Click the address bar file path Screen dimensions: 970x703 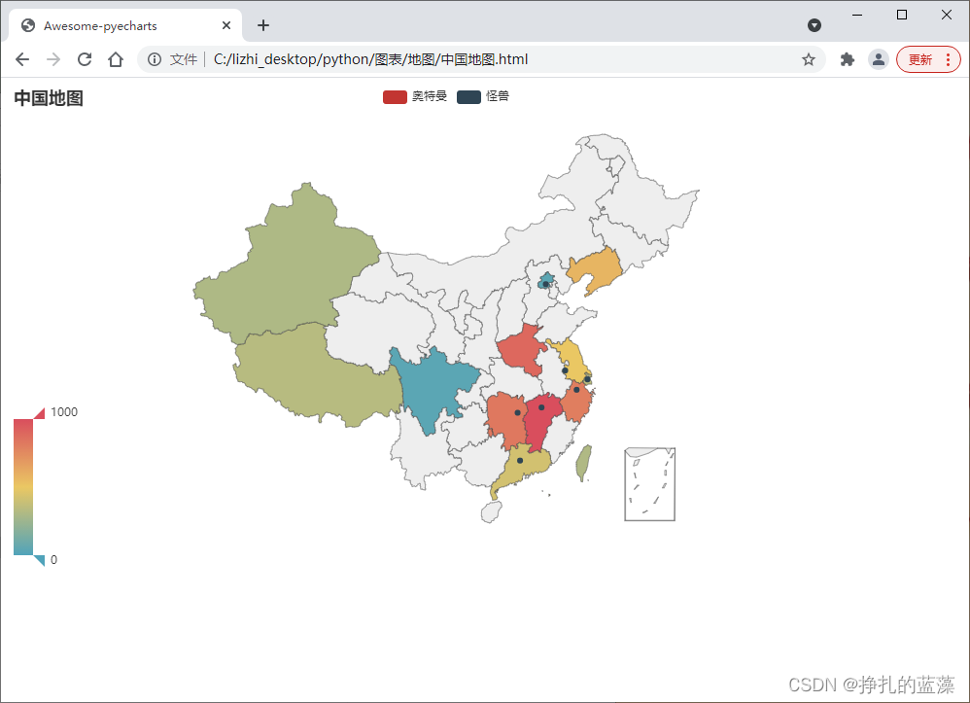click(x=374, y=59)
